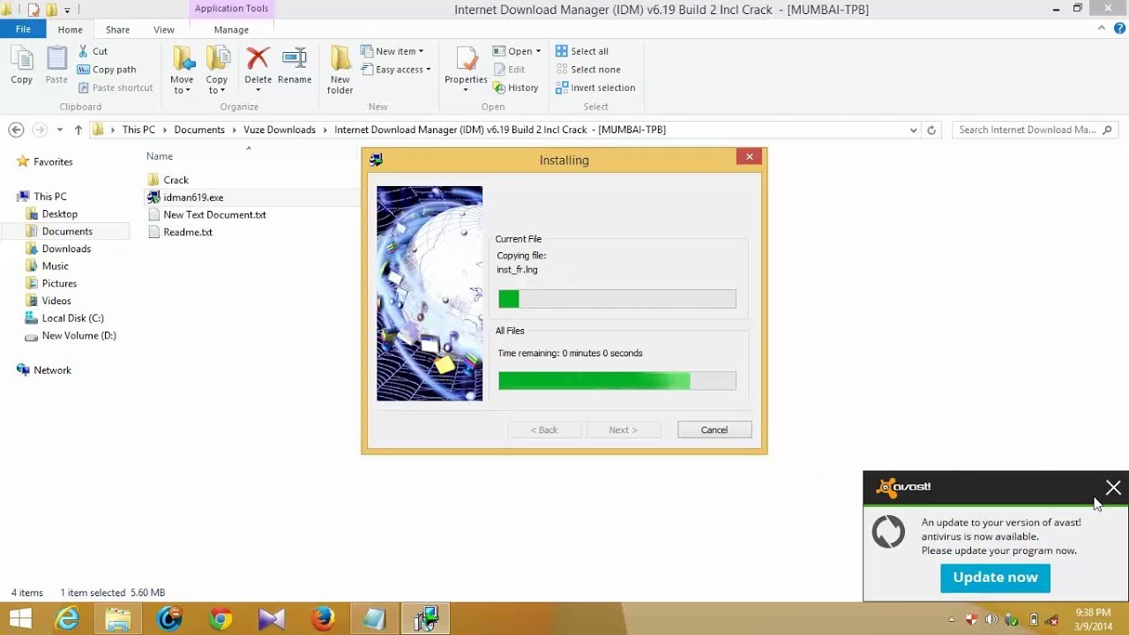
Task: Create a New folder from ribbon
Action: pos(340,71)
